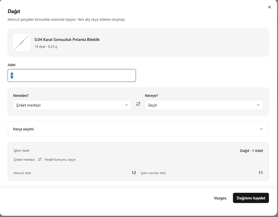Click the dialog subtitle description text
278x217 pixels.
pos(67,20)
